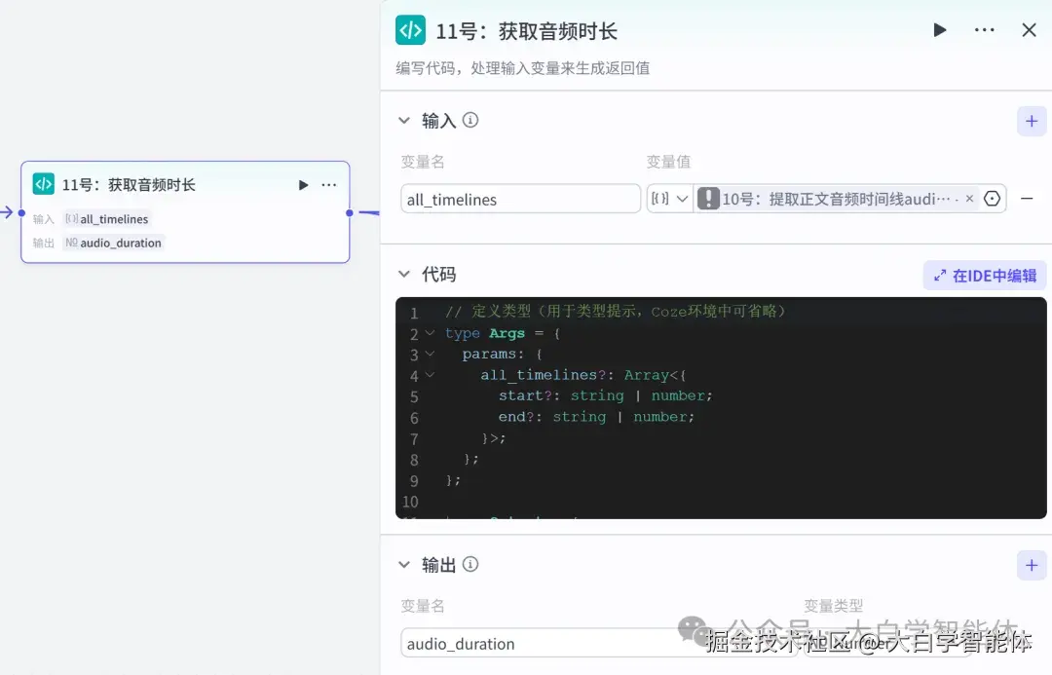Click inside the audio_duration output name field
The height and width of the screenshot is (675, 1052).
pos(516,644)
